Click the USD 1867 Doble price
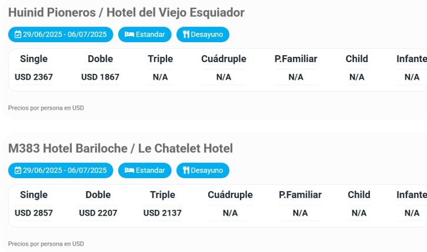The image size is (427, 252). tap(100, 77)
